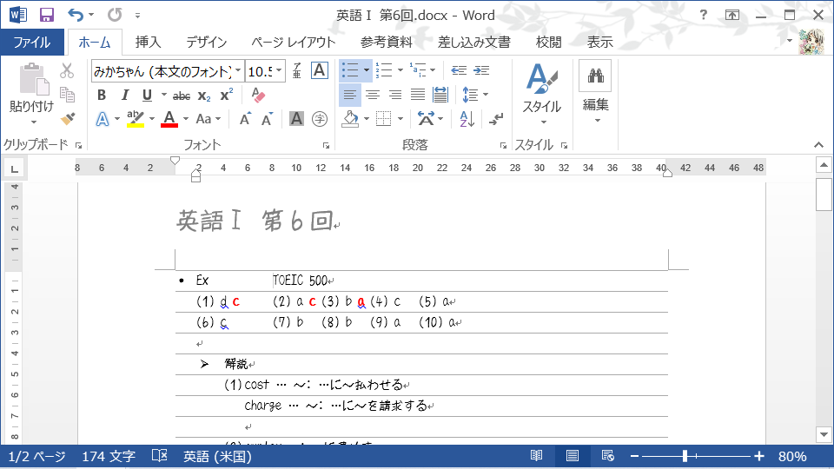
Task: Clear all formatting with the eraser icon
Action: coord(257,96)
